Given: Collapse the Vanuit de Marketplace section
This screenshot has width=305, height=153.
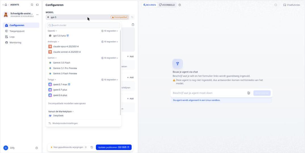Looking at the screenshot, I should pos(61,111).
